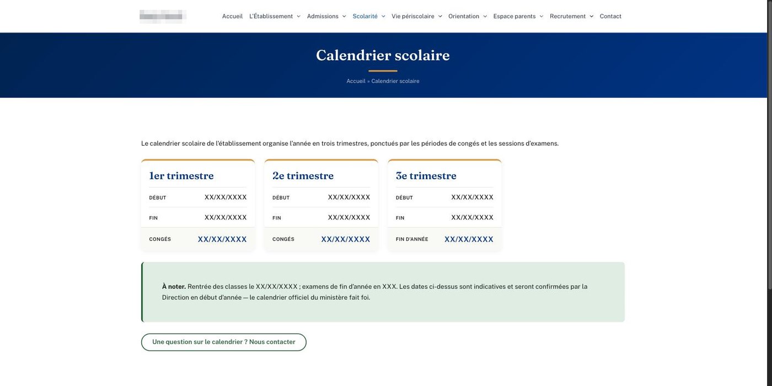Expand the Orientation dropdown chevron
The width and height of the screenshot is (772, 386).
tap(485, 17)
